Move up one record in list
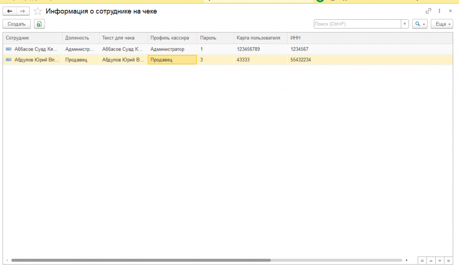This screenshot has width=459, height=265. point(431,261)
